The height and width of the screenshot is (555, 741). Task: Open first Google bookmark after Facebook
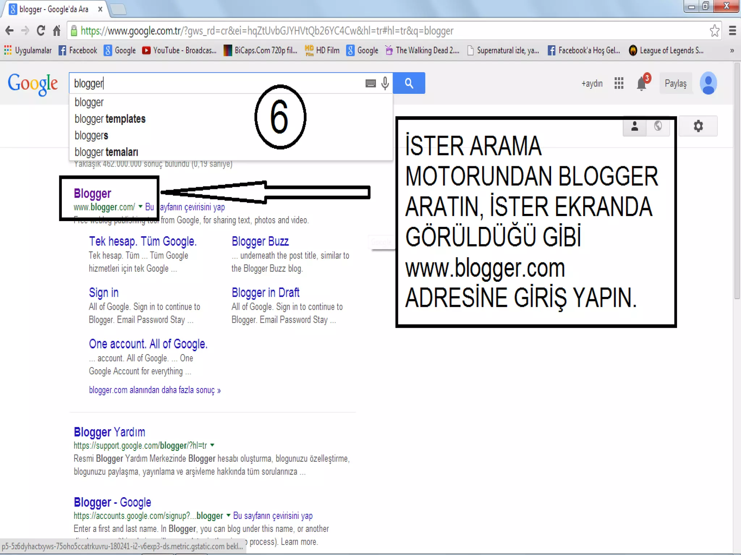pos(120,50)
